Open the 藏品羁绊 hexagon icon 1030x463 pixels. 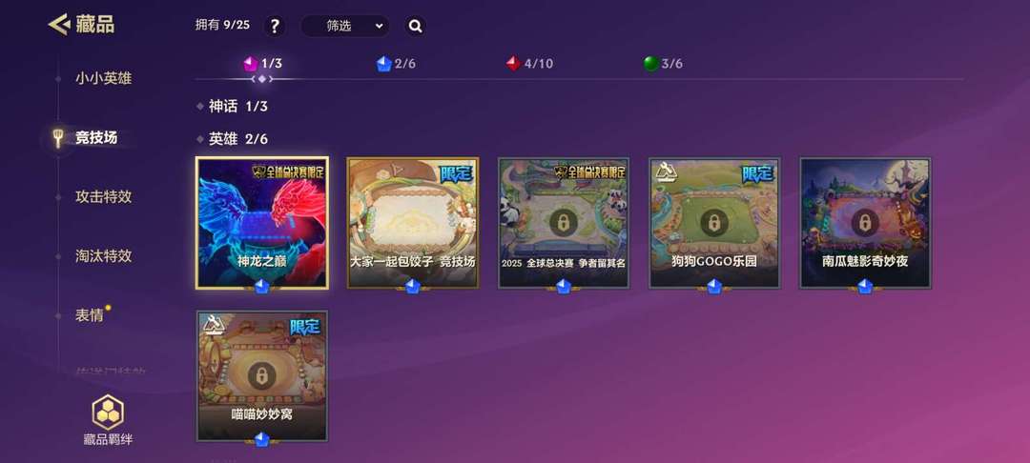click(x=108, y=413)
